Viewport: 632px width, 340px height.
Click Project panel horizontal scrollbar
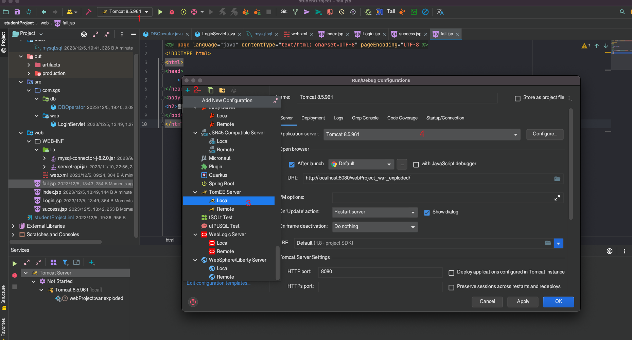click(56, 242)
